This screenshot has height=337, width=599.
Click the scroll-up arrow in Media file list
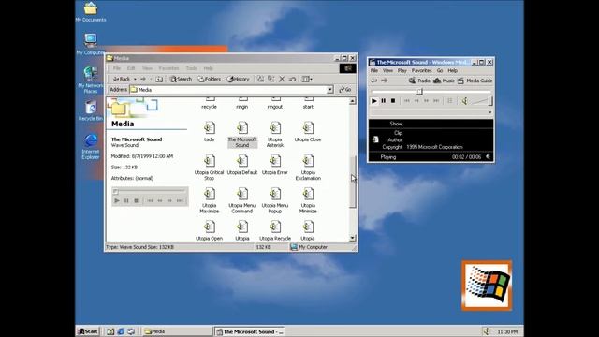[x=352, y=101]
